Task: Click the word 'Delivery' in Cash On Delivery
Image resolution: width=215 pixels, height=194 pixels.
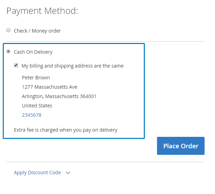Action: [x=43, y=52]
